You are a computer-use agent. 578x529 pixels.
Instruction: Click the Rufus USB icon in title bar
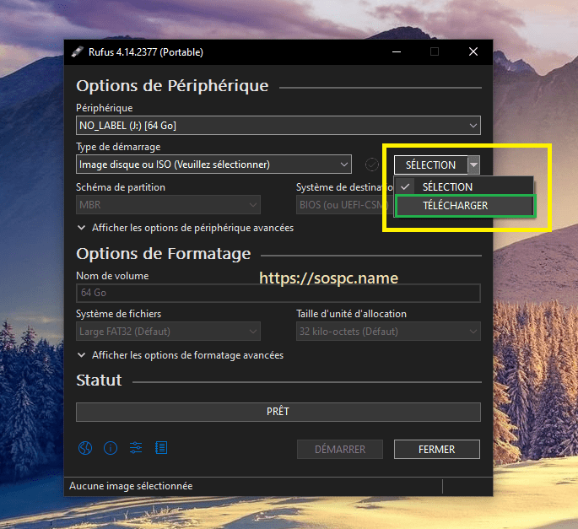tap(77, 52)
